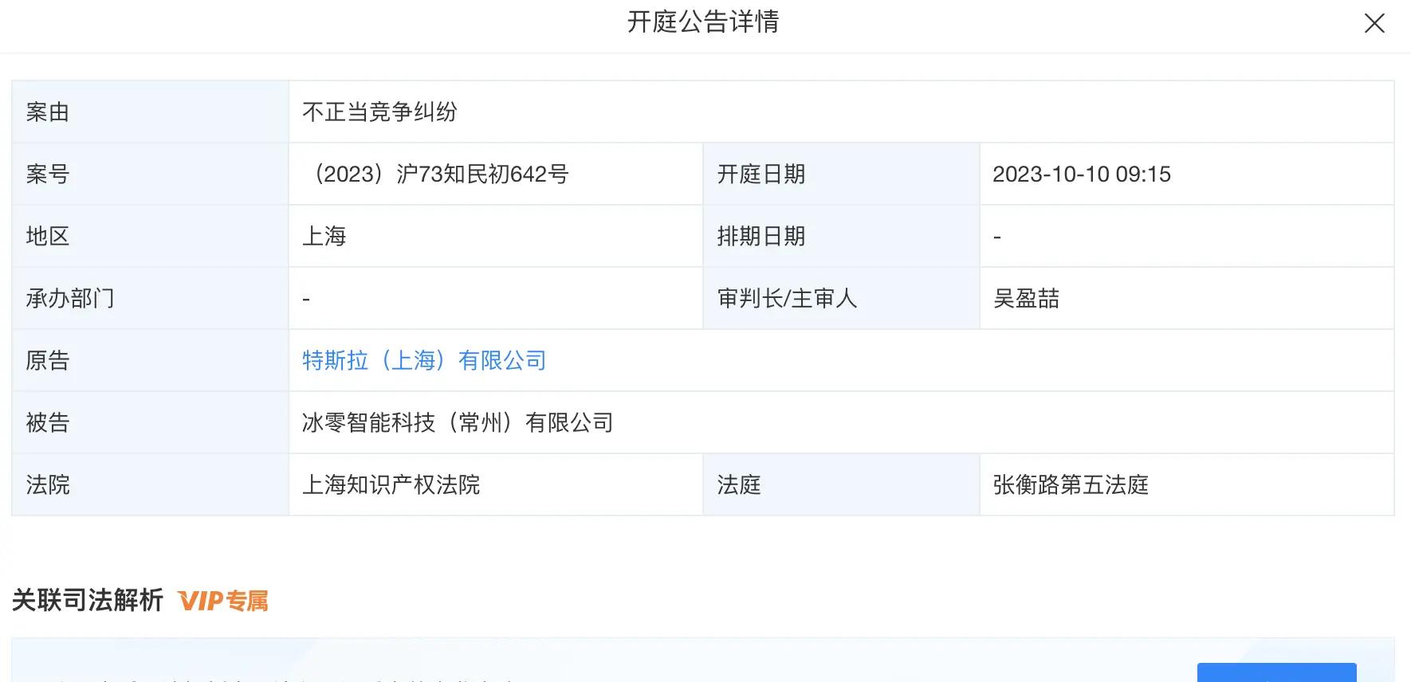The image size is (1411, 682).
Task: Click the region value 上海
Action: click(324, 236)
